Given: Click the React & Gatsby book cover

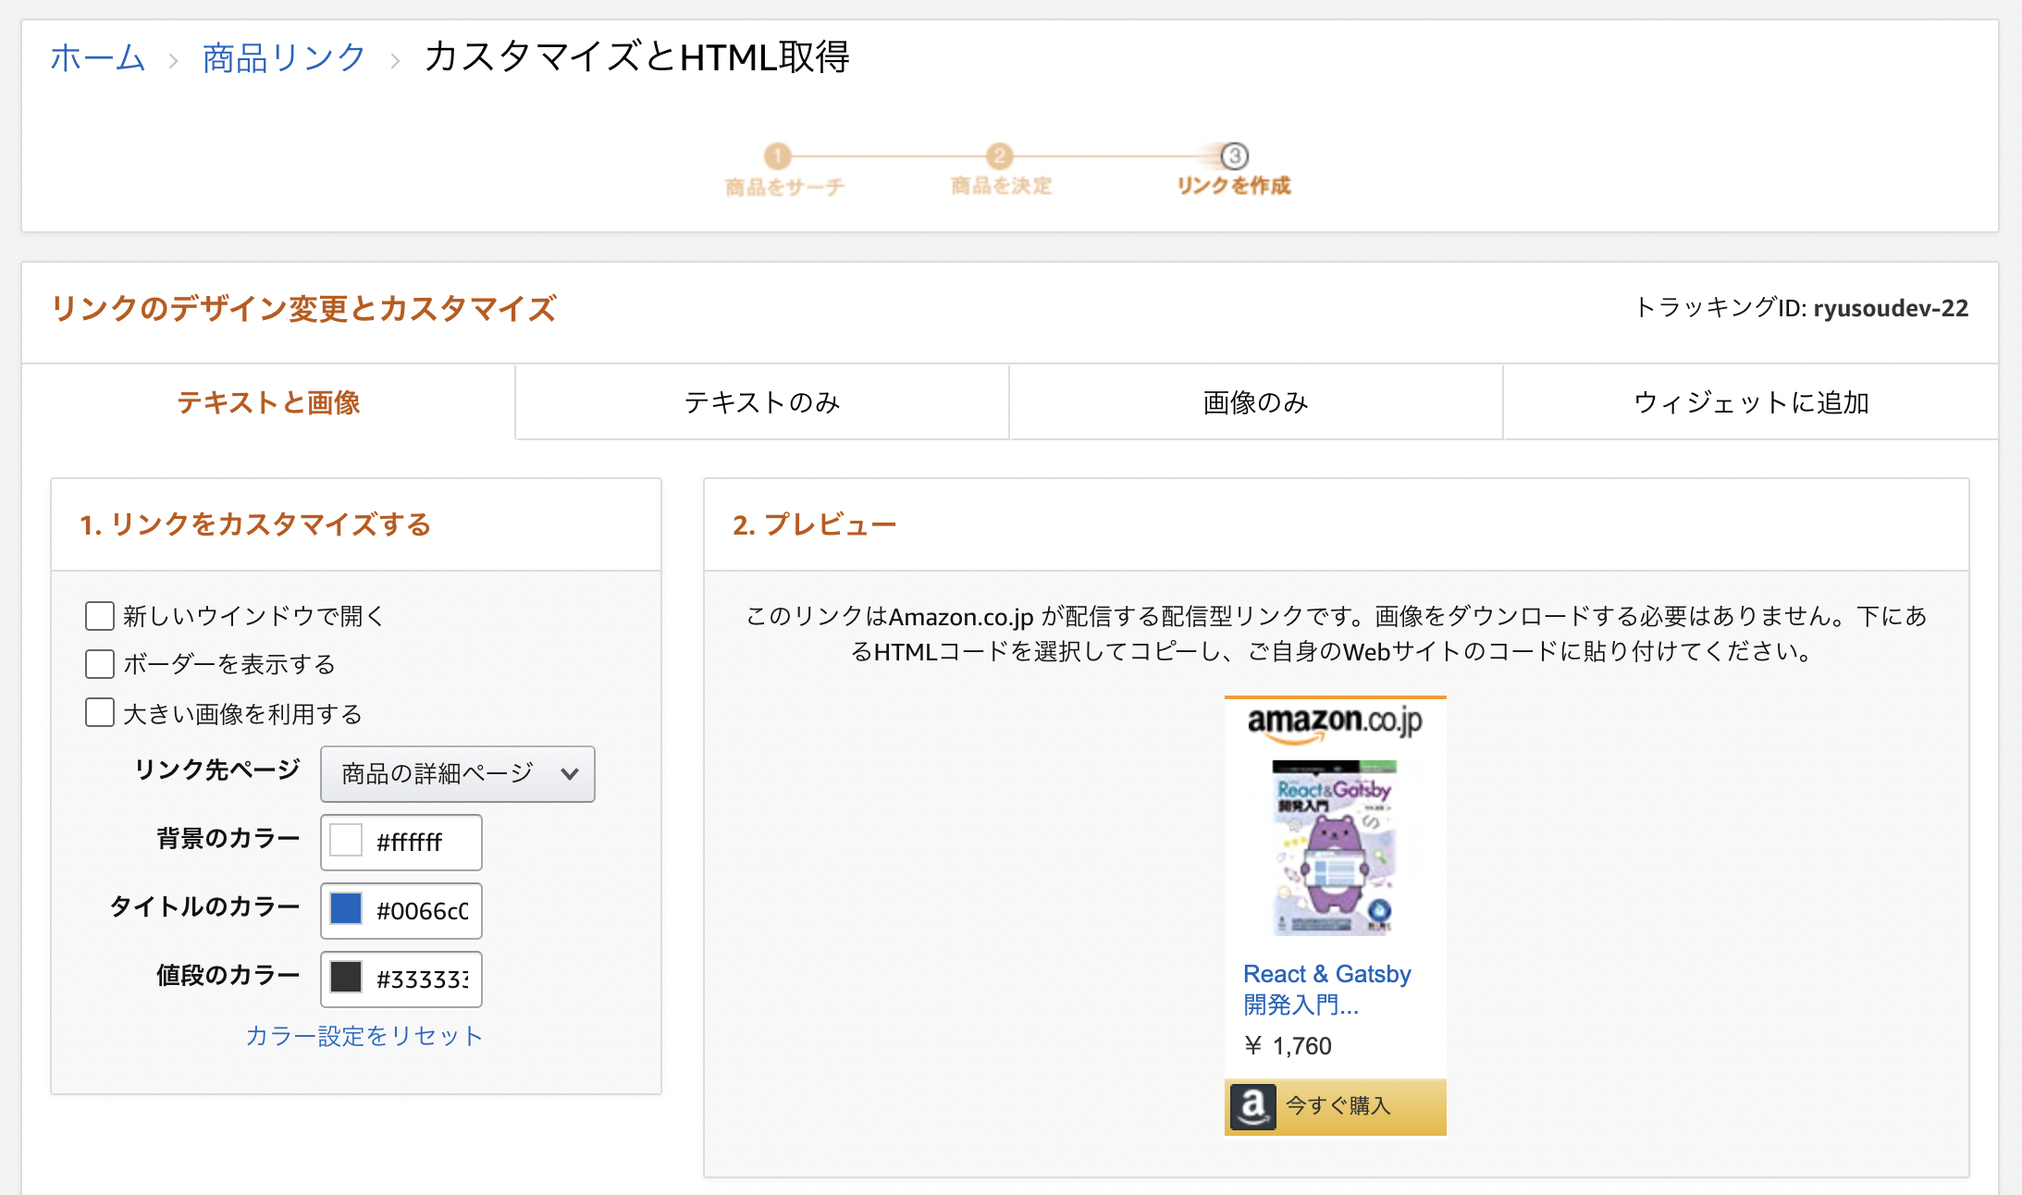Looking at the screenshot, I should (1335, 847).
